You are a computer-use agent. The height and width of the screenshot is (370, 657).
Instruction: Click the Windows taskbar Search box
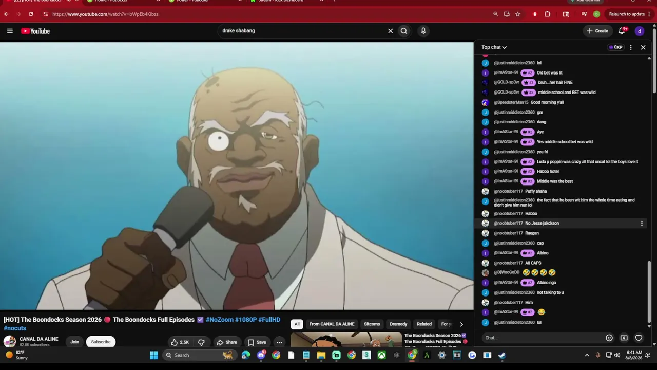pos(200,355)
